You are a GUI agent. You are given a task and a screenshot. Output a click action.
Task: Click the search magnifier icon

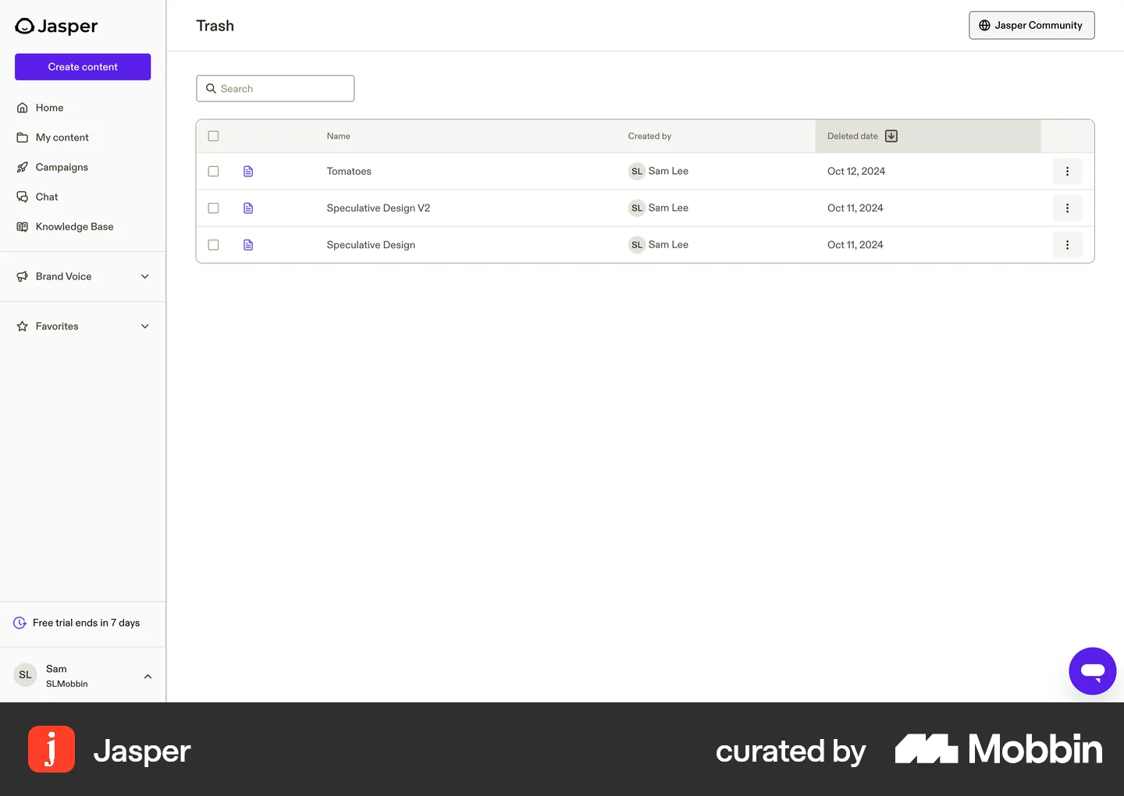click(211, 88)
